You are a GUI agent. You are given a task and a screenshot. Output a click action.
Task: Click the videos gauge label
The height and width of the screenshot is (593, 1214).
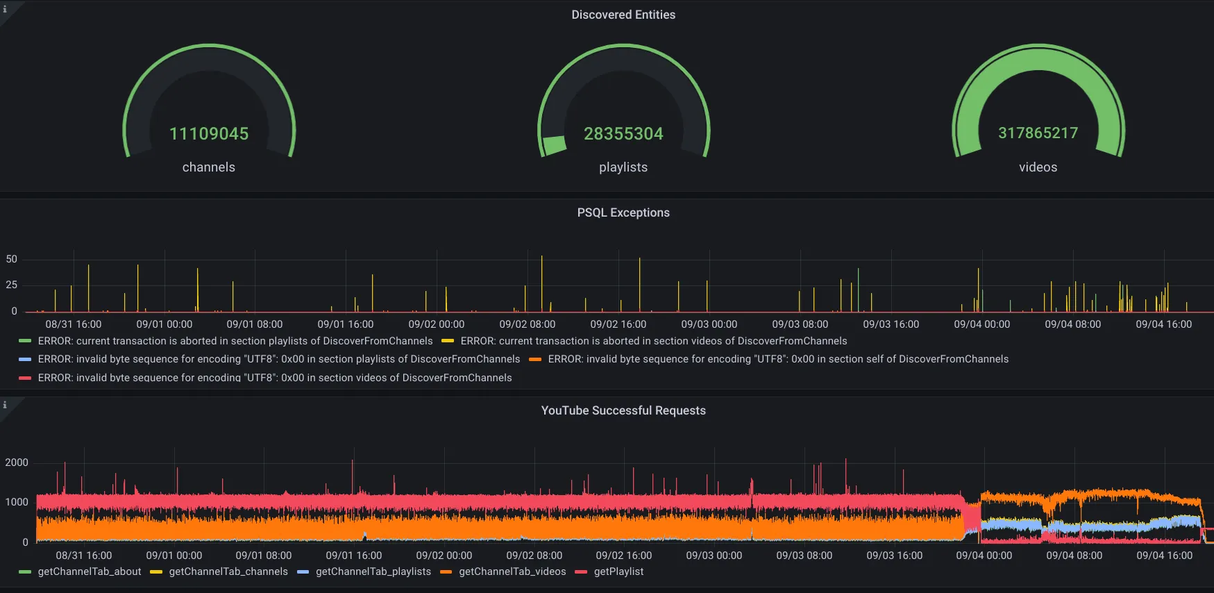coord(1038,167)
